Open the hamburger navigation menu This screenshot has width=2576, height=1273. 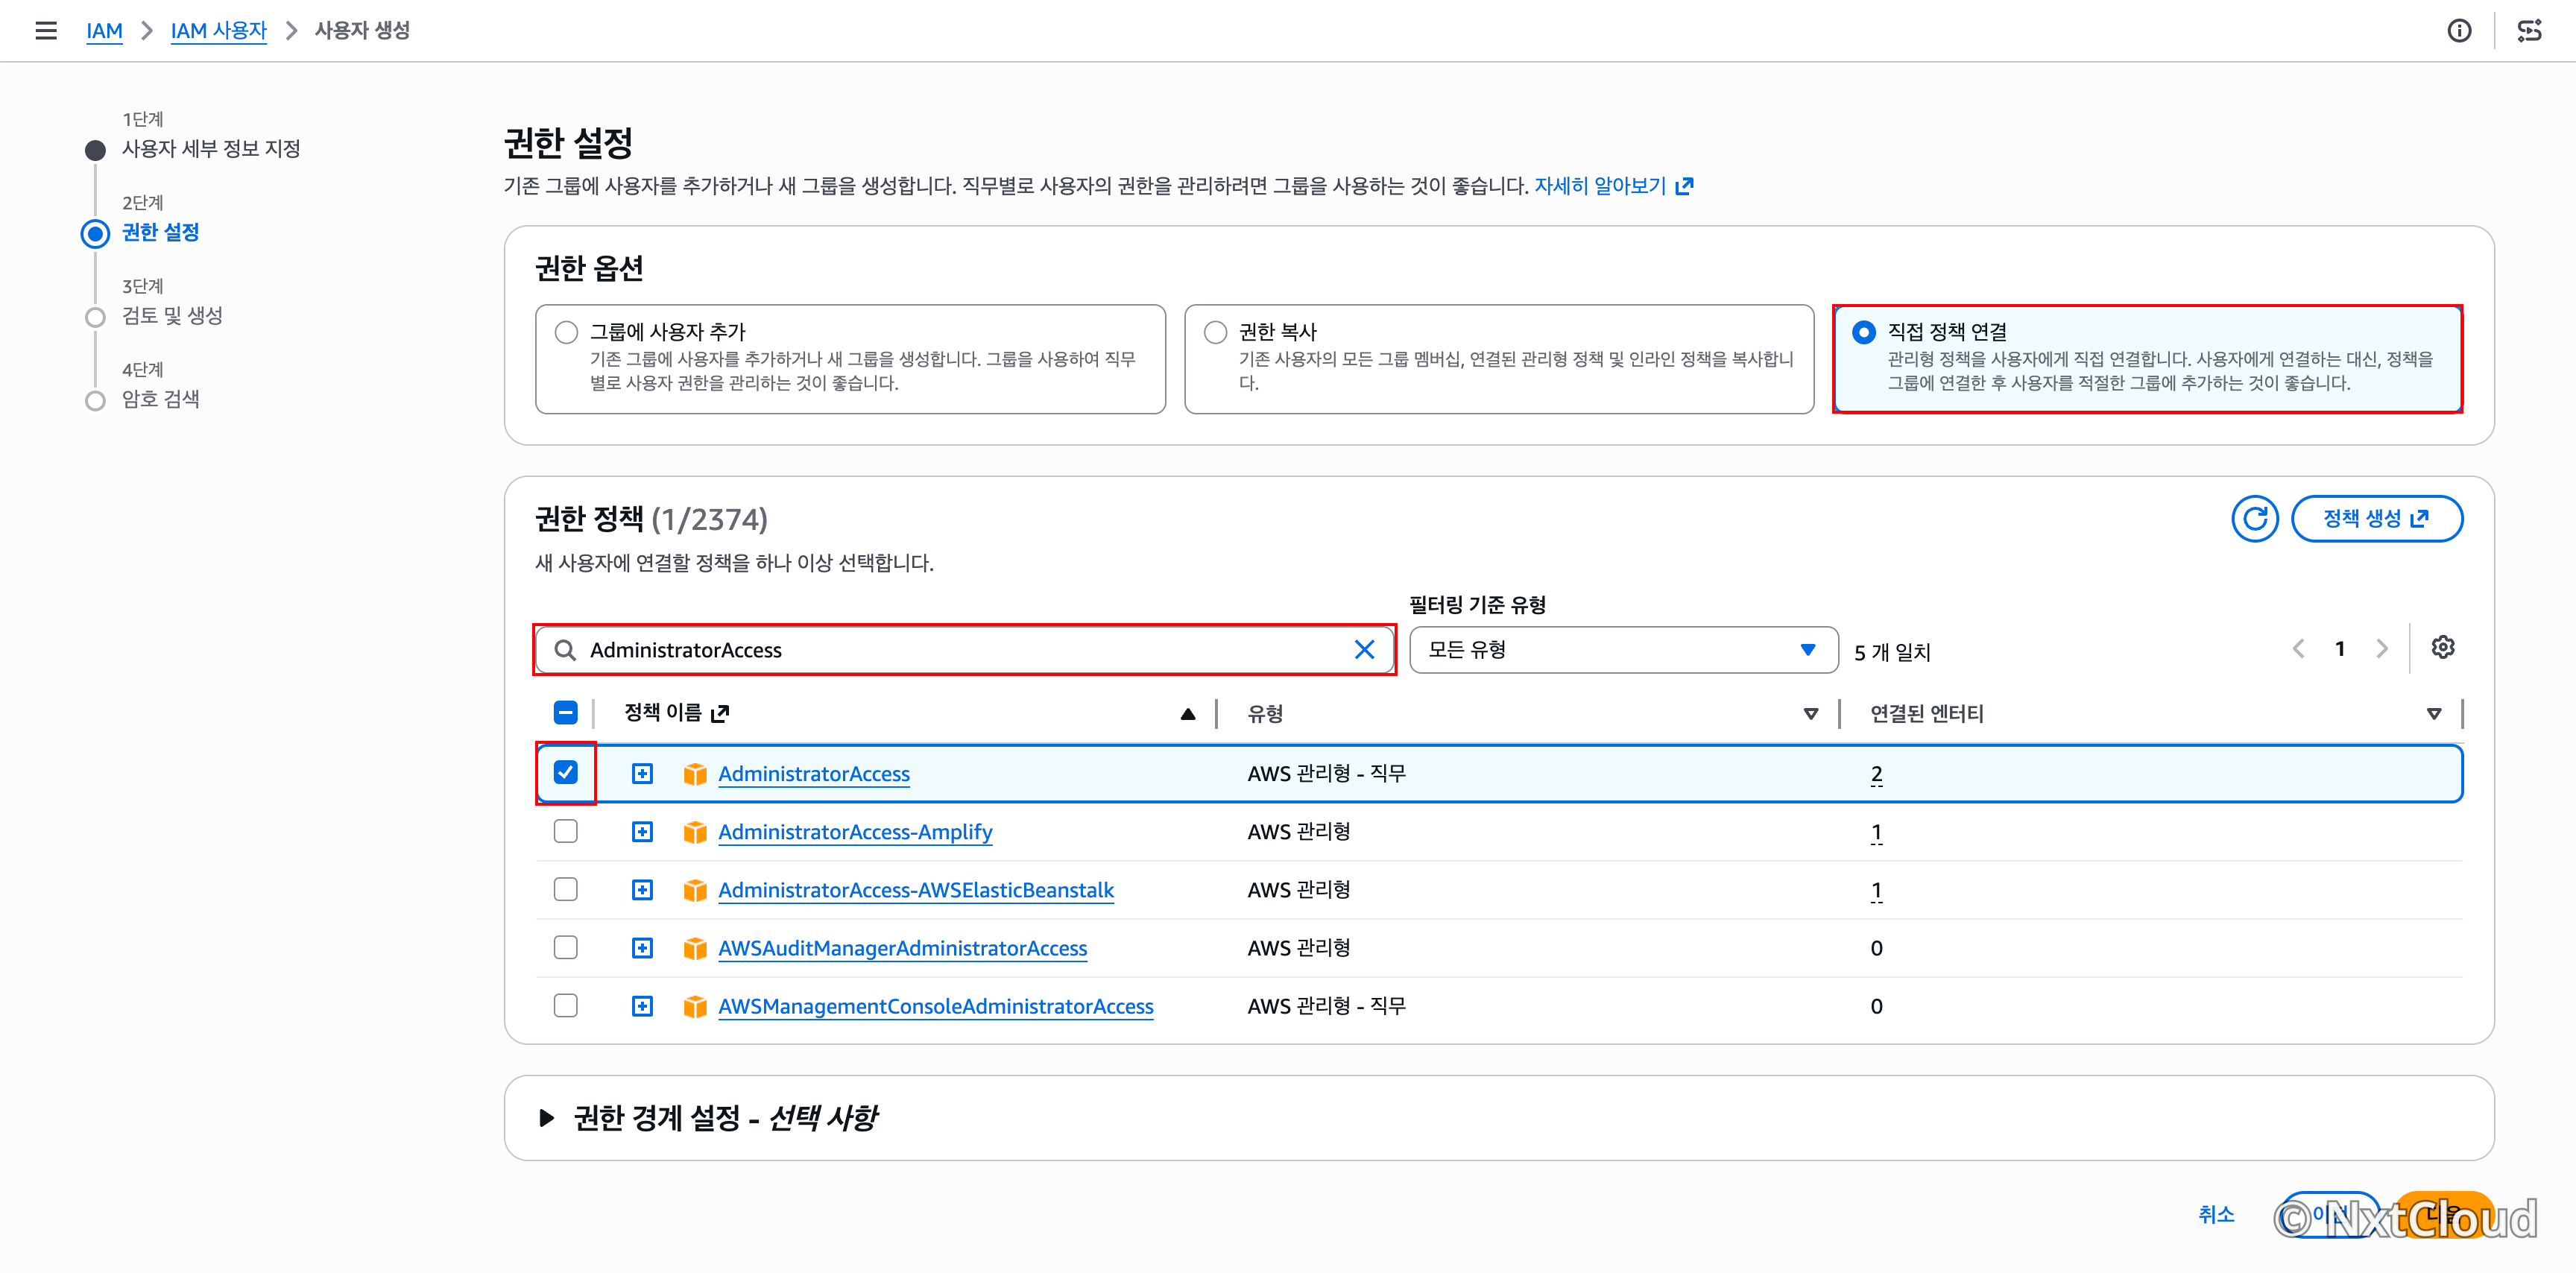click(x=46, y=31)
